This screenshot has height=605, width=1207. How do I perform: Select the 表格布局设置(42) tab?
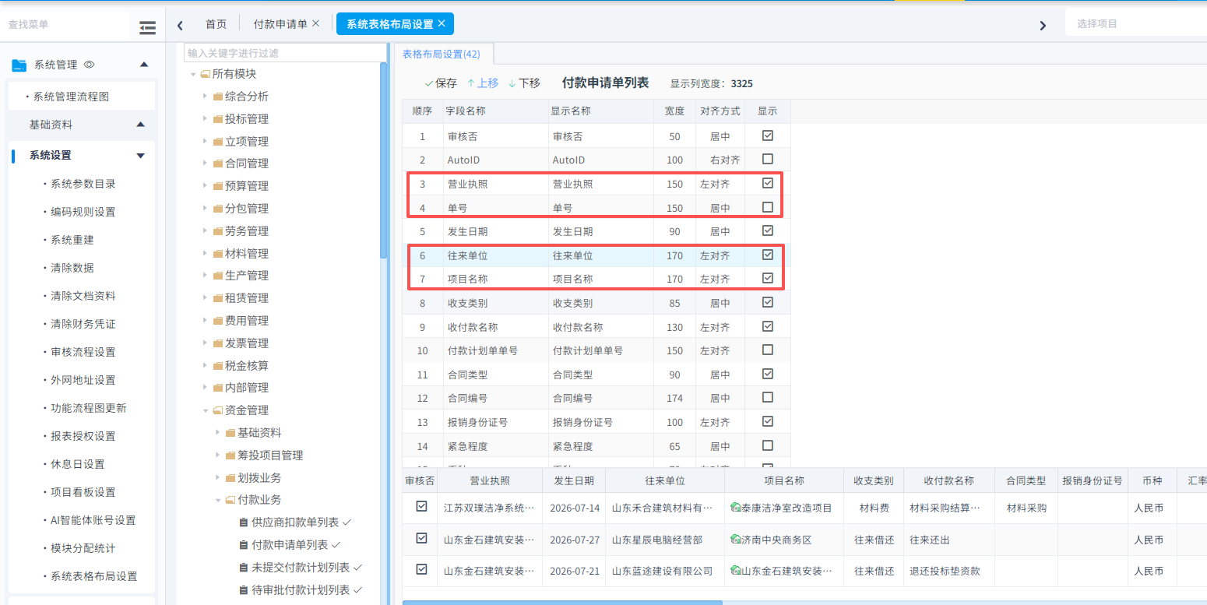tap(442, 54)
